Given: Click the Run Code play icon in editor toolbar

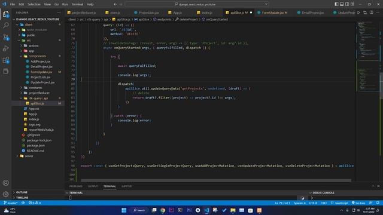Looking at the screenshot, I should click(x=358, y=13).
